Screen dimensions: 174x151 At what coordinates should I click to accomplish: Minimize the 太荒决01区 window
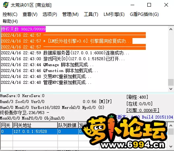tap(132, 5)
